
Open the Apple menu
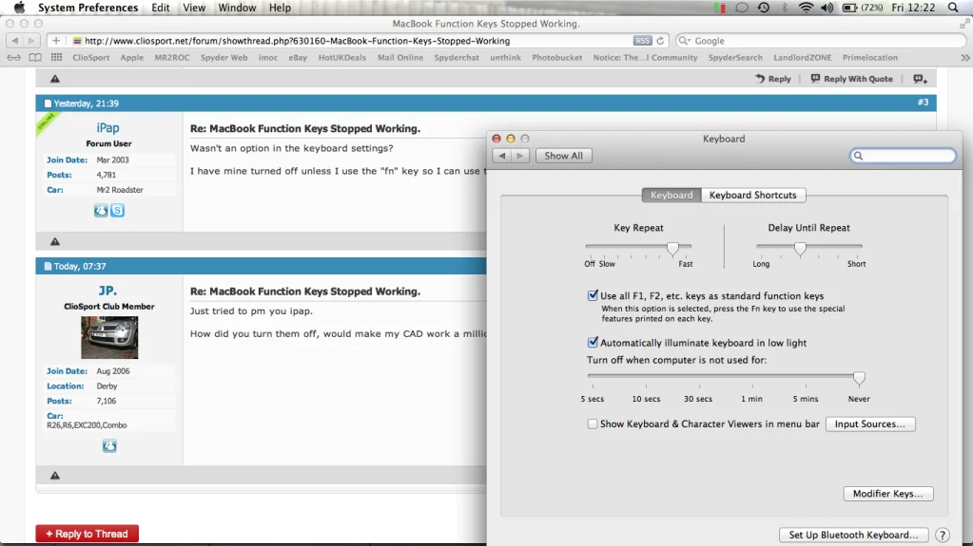[x=19, y=8]
